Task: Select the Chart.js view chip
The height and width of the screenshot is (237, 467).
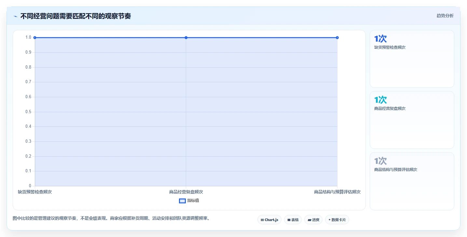Action: coord(269,220)
